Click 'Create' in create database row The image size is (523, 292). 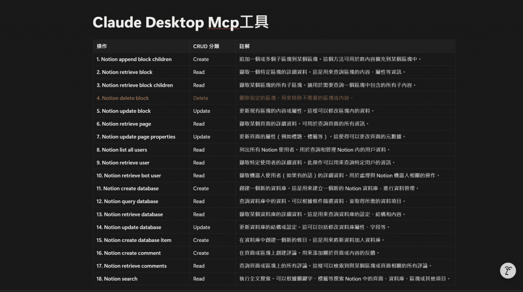201,188
